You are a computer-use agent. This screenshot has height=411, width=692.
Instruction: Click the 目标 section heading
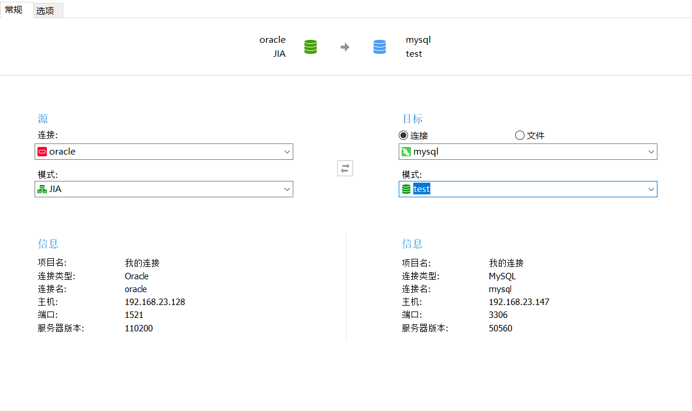413,119
